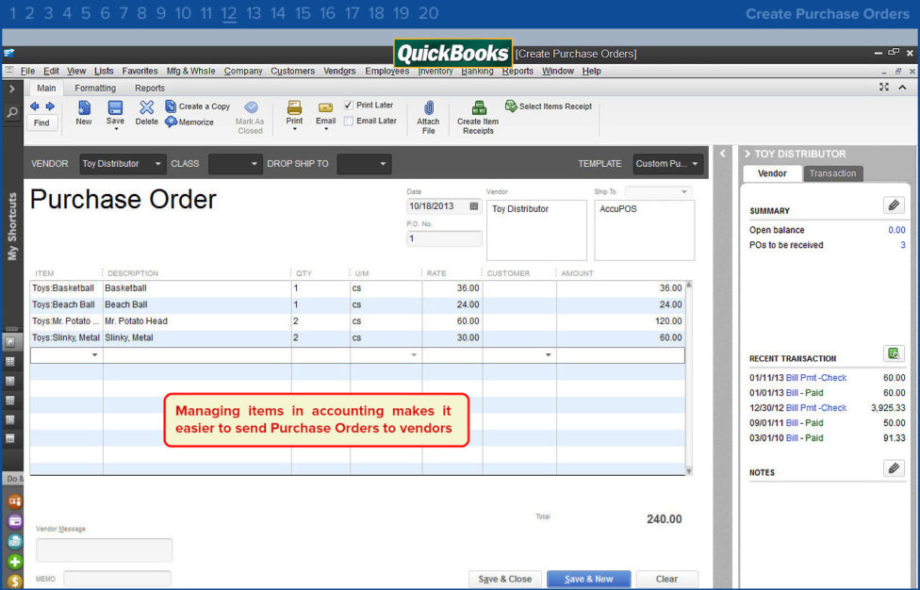Click the line items scrollbar down arrow
The image size is (920, 590).
689,470
